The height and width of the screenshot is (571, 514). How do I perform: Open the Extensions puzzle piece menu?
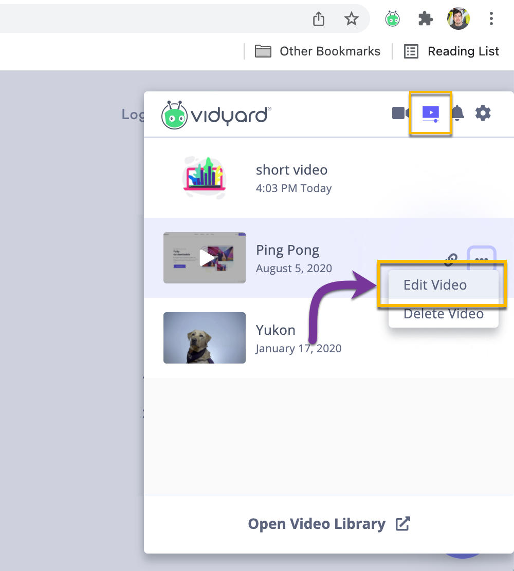coord(426,18)
